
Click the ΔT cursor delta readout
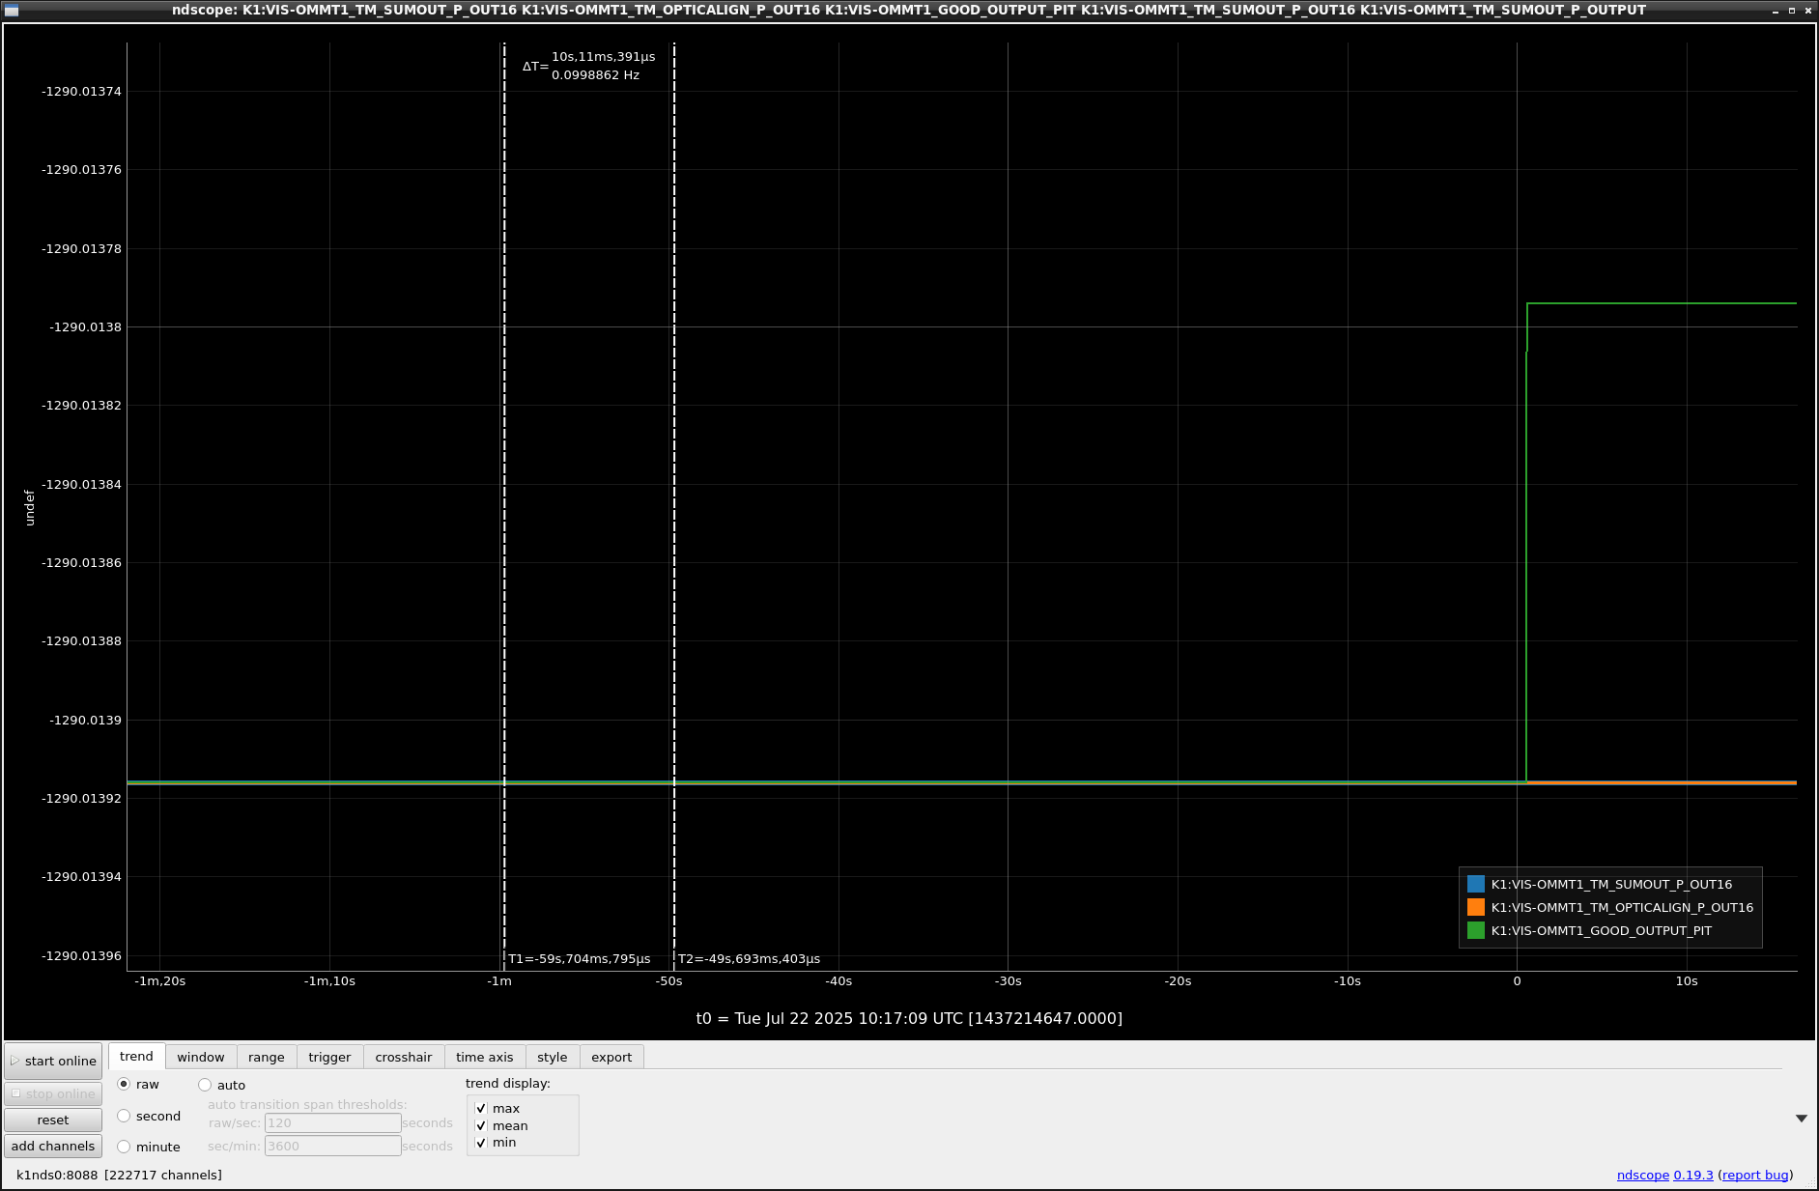coord(589,66)
